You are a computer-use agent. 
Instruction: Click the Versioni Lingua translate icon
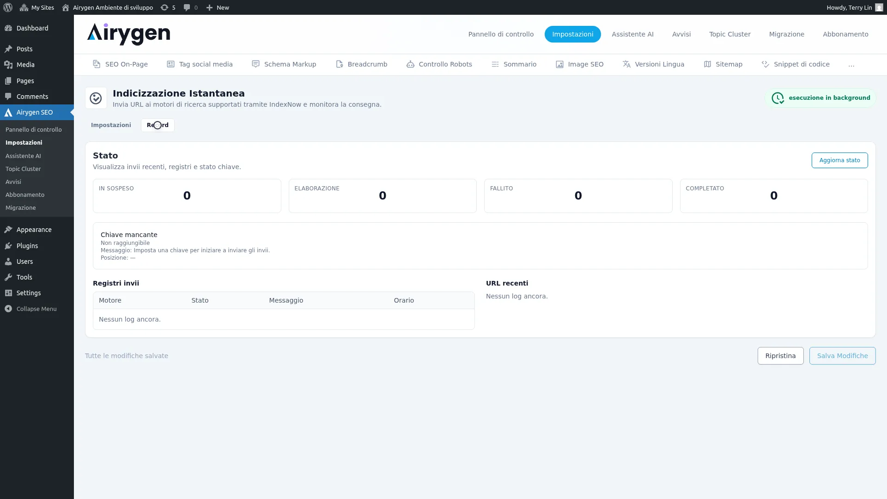pos(626,64)
